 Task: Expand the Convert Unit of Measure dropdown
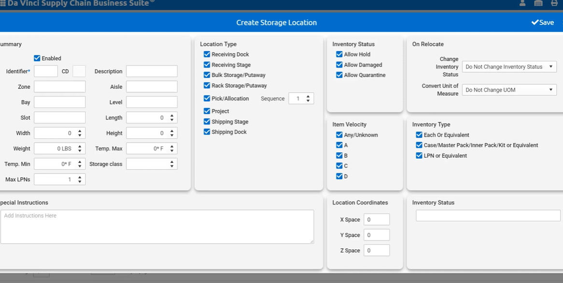509,90
